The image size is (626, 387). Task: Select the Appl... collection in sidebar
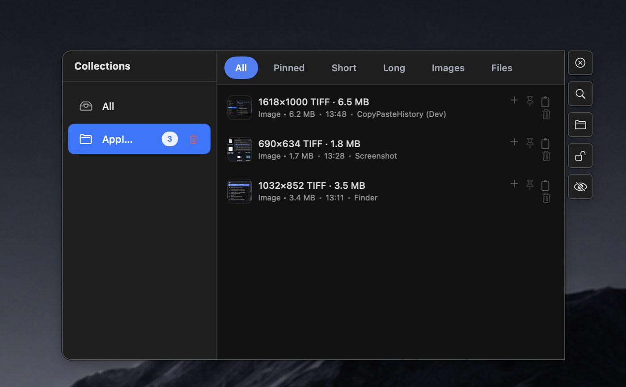coord(139,139)
